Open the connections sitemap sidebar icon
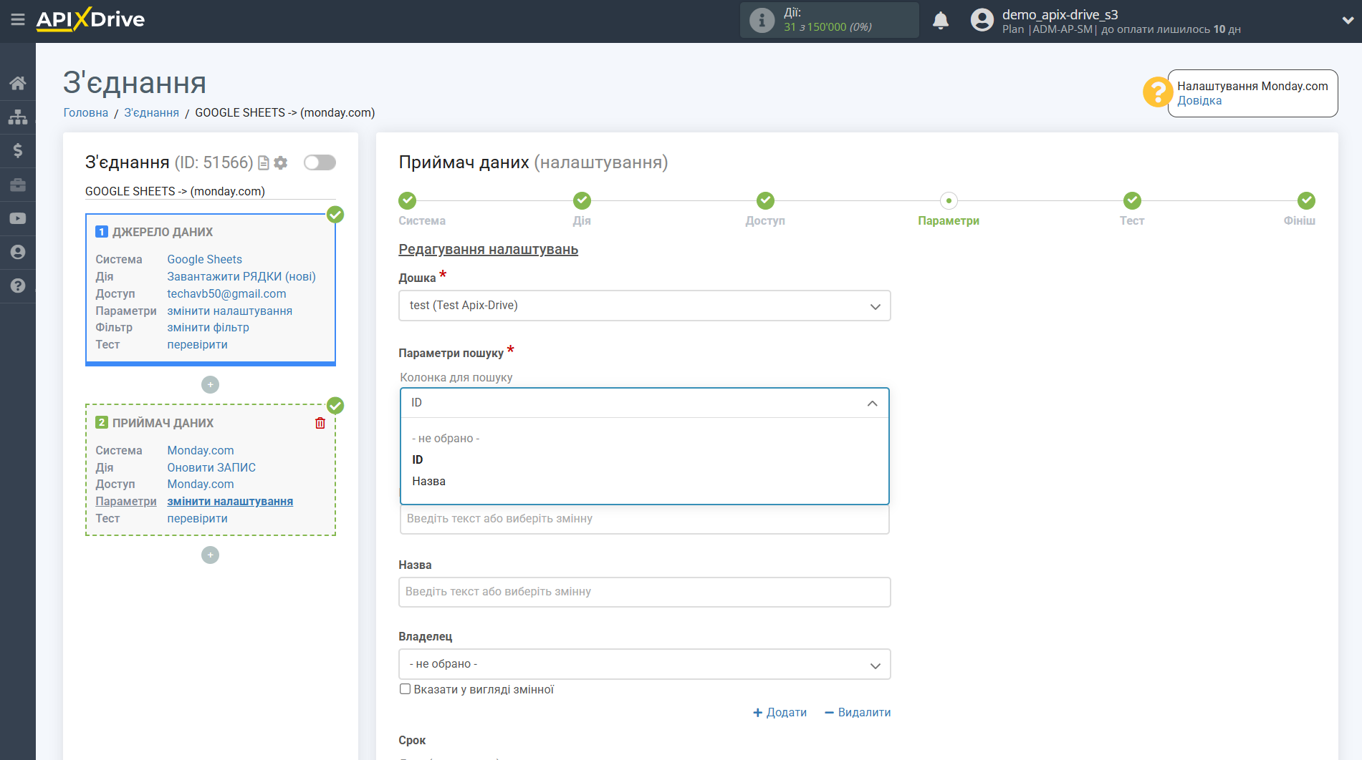The height and width of the screenshot is (760, 1362). (x=18, y=117)
